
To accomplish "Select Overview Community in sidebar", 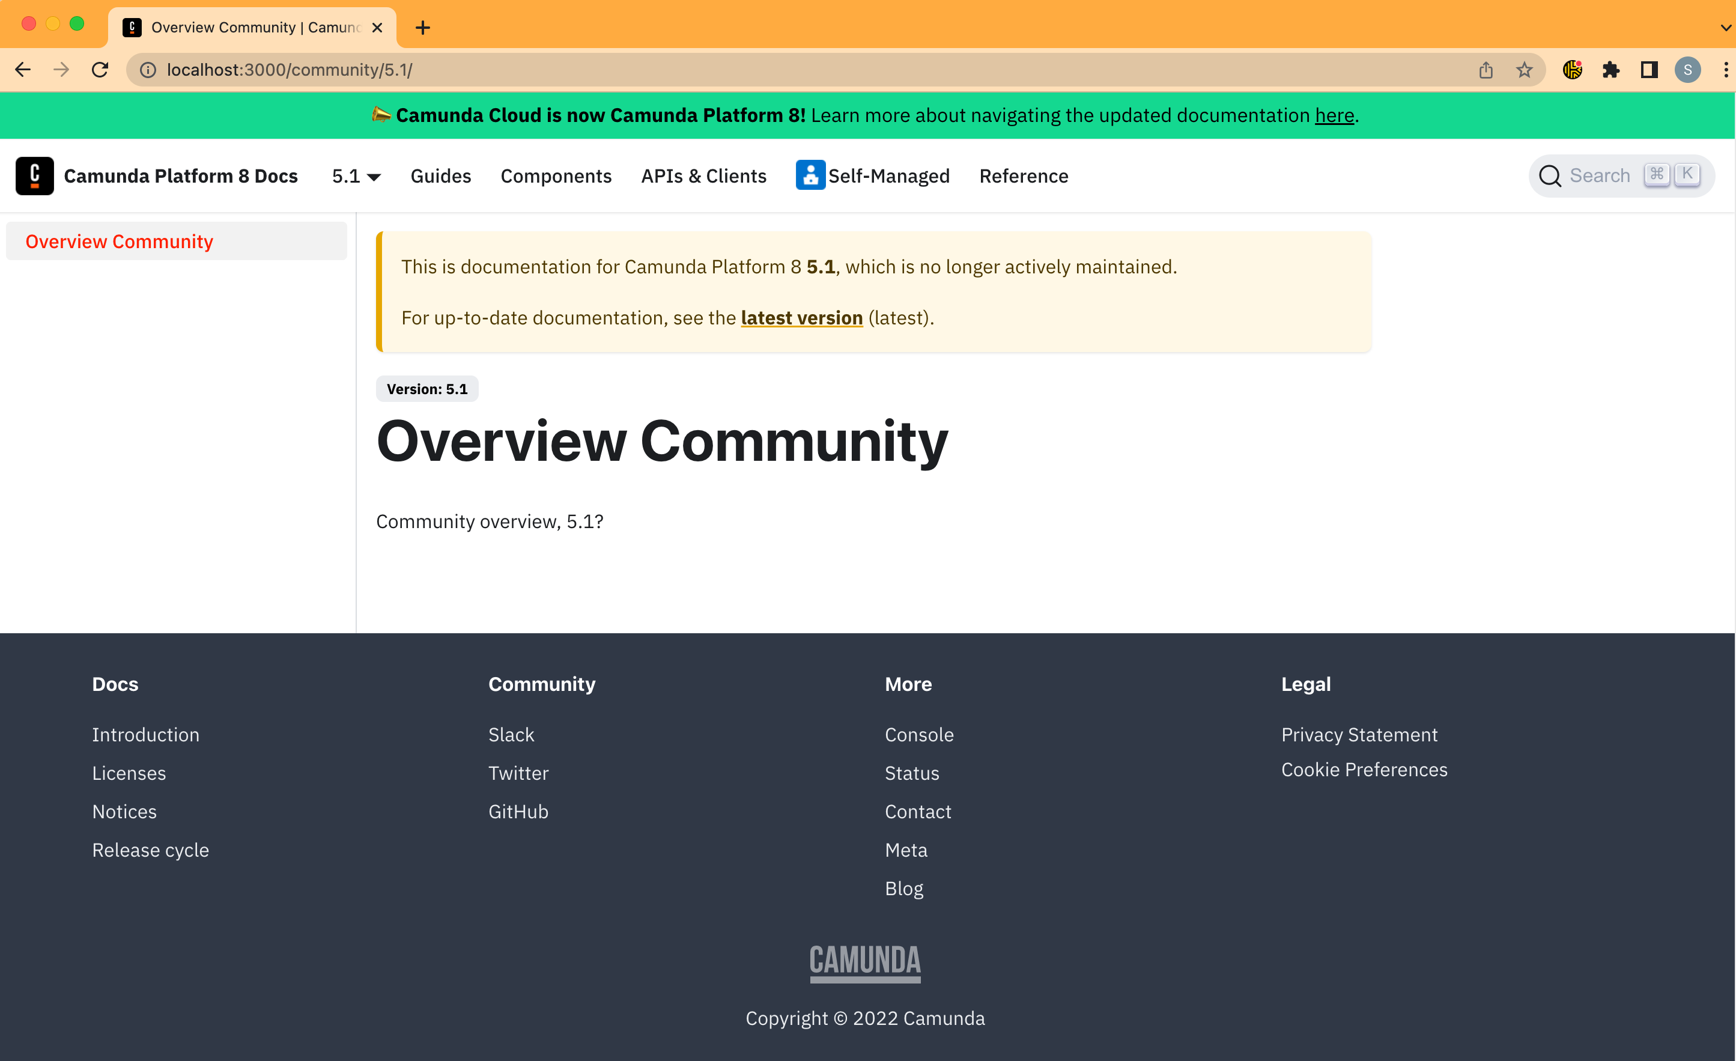I will pyautogui.click(x=119, y=241).
